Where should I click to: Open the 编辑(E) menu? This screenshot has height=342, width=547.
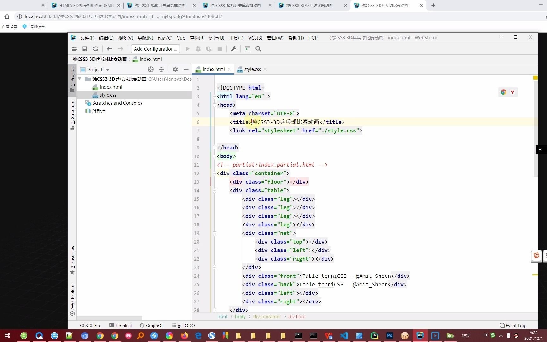click(106, 38)
